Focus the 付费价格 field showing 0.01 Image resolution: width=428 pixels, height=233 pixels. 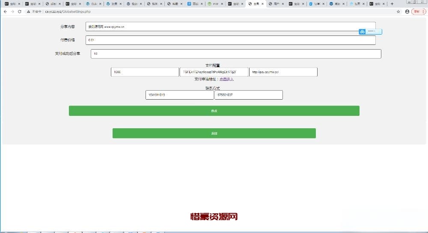(230, 40)
